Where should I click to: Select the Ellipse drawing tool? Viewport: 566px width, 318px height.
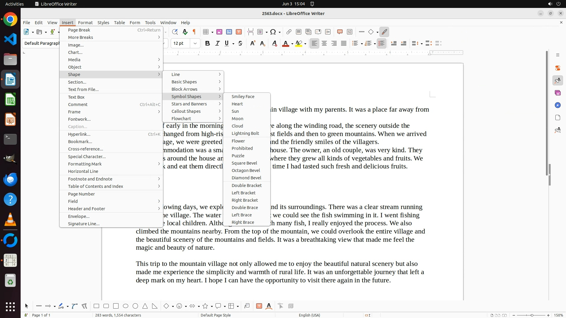click(x=126, y=306)
